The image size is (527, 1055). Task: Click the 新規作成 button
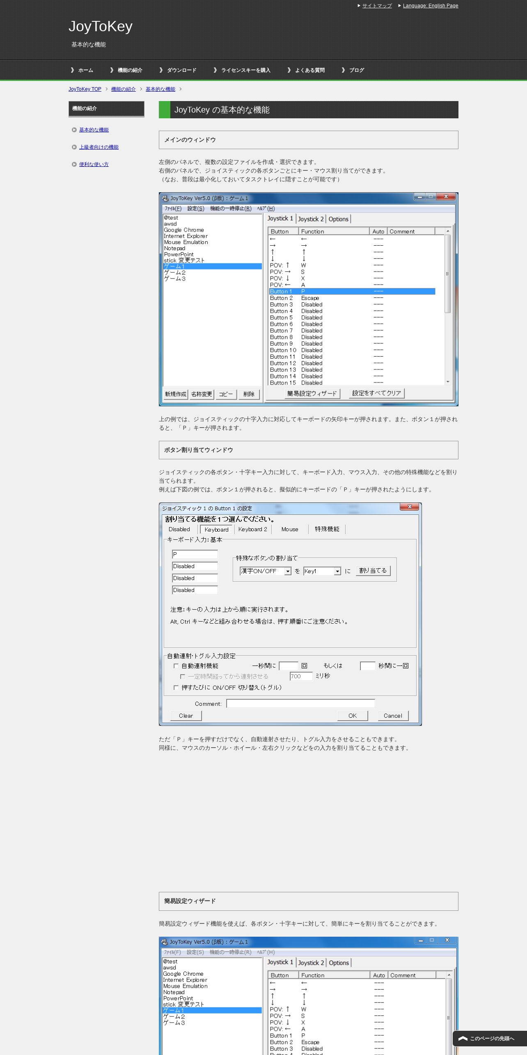pyautogui.click(x=176, y=394)
